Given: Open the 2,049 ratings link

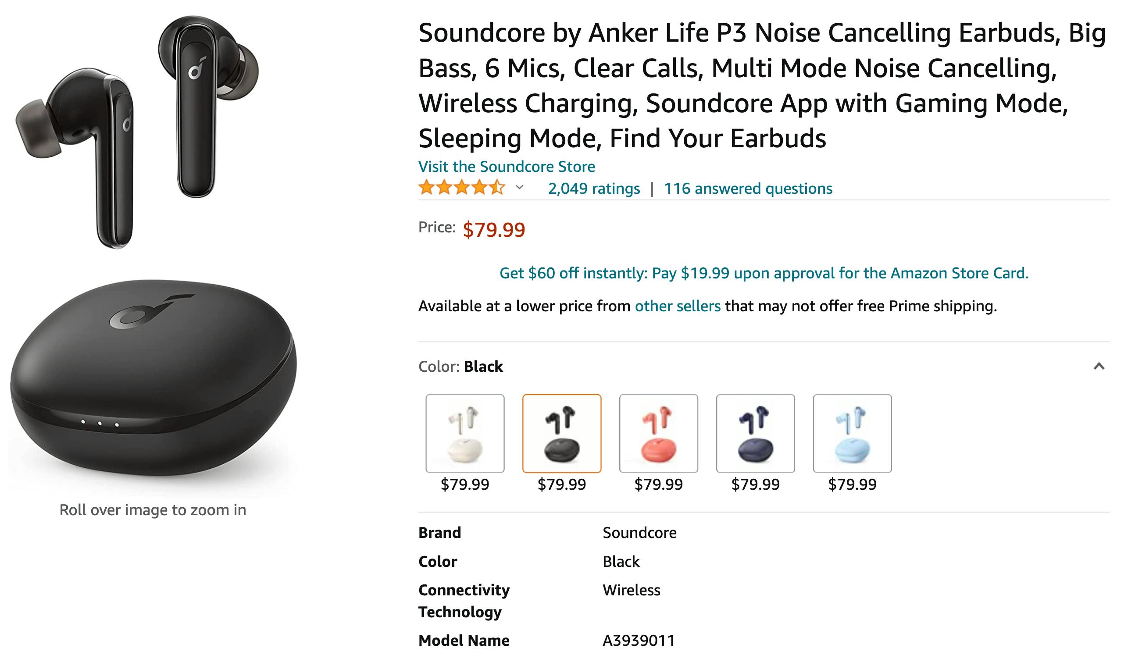Looking at the screenshot, I should (593, 189).
